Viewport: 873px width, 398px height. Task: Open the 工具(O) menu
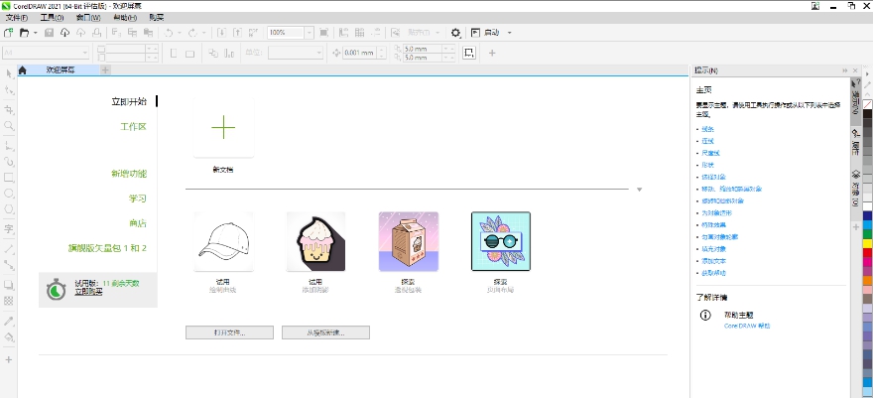click(x=52, y=18)
